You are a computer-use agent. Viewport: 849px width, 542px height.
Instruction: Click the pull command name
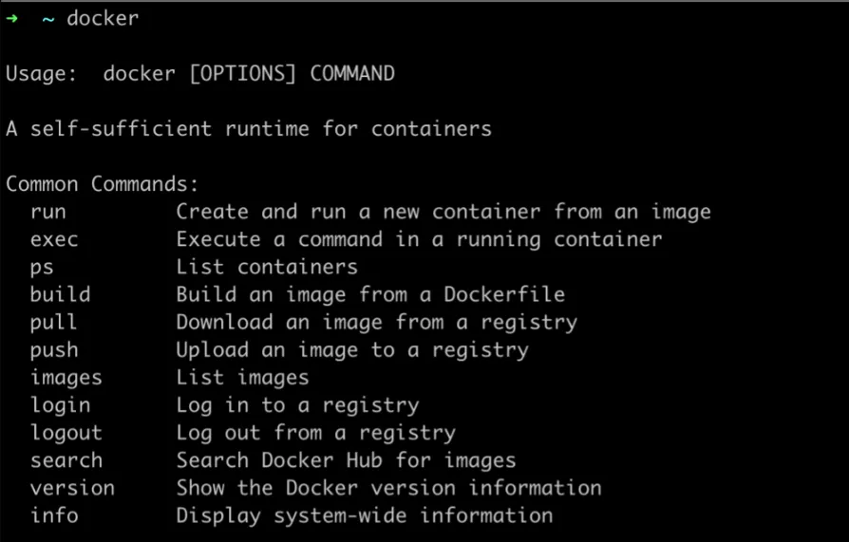54,322
